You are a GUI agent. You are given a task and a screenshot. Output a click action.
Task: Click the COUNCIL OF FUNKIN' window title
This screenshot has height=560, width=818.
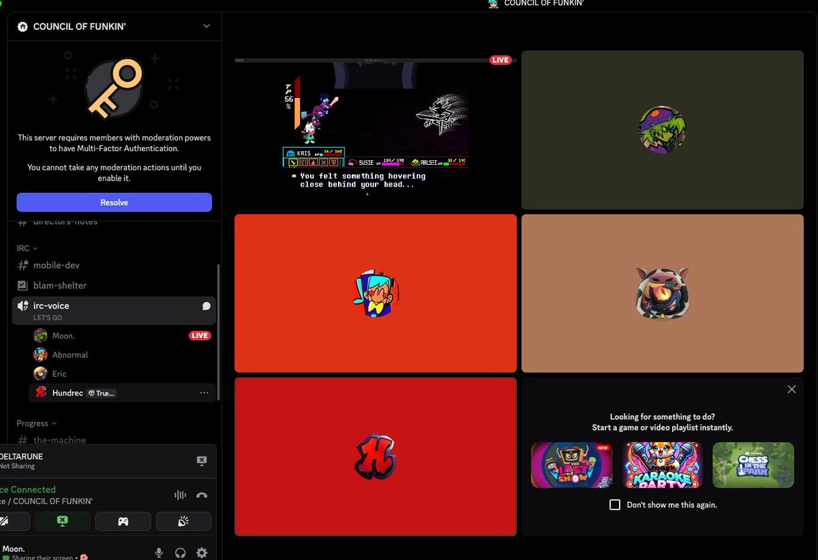544,3
